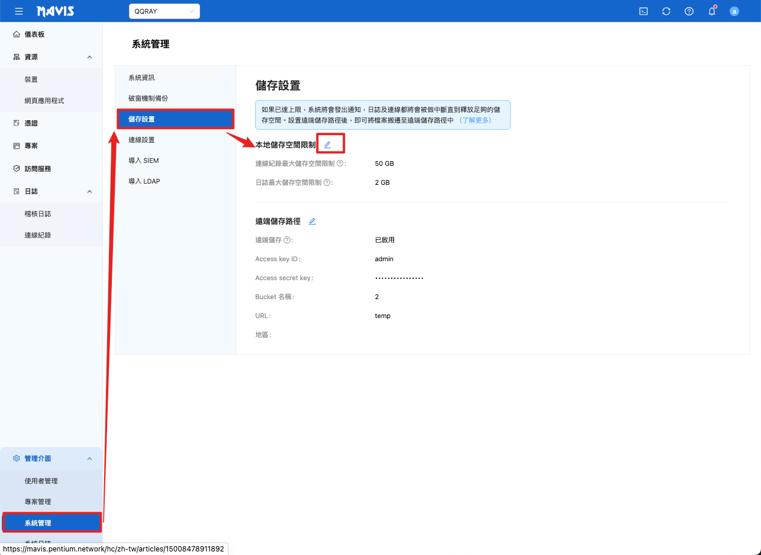The width and height of the screenshot is (761, 555).
Task: Click the 了解更多 link
Action: (x=475, y=120)
